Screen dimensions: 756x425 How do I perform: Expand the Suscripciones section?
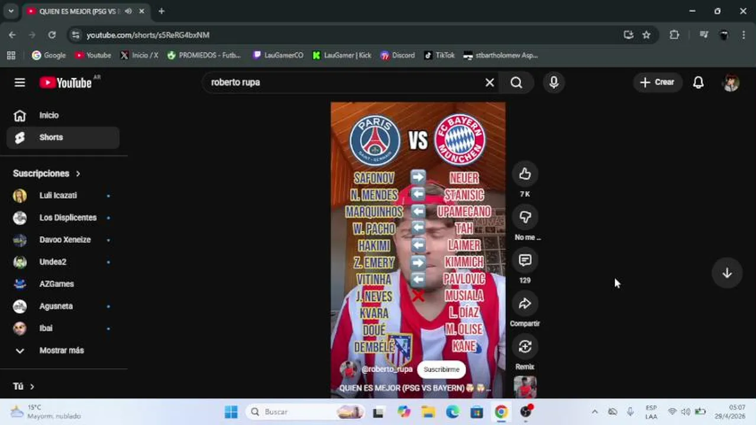47,174
